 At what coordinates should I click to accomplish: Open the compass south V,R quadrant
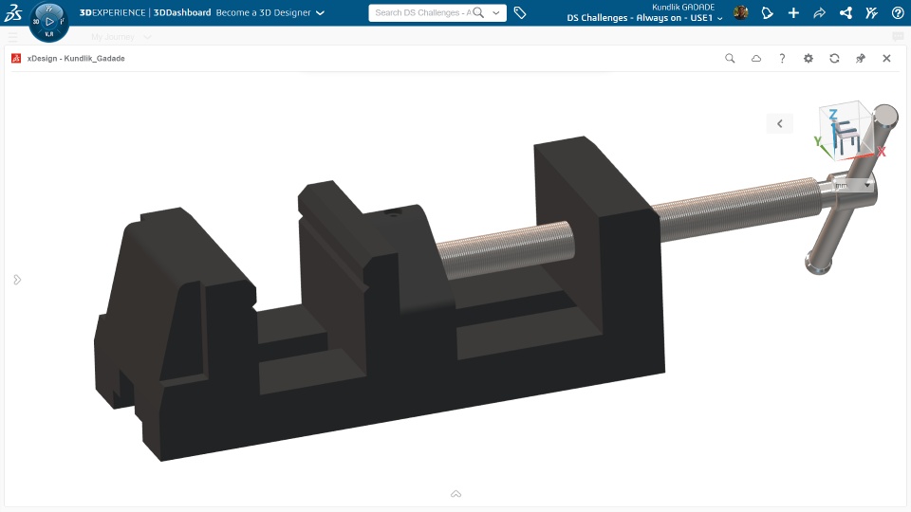click(49, 34)
